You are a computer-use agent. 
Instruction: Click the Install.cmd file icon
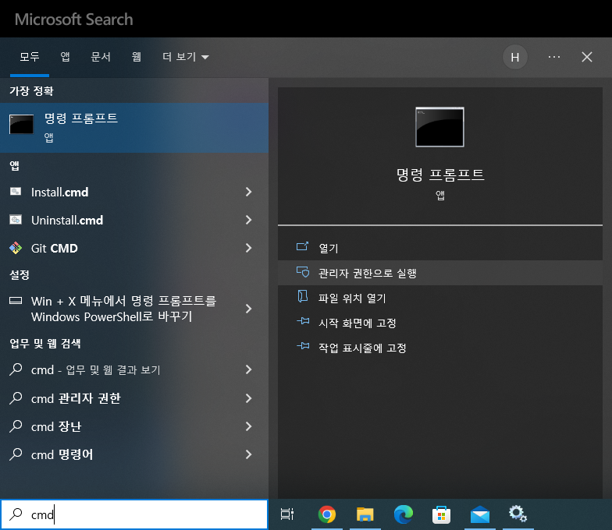pos(16,192)
